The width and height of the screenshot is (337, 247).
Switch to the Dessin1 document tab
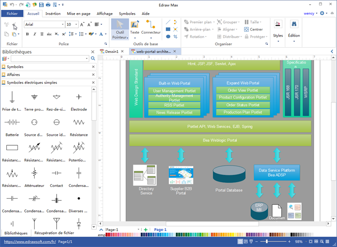[111, 52]
